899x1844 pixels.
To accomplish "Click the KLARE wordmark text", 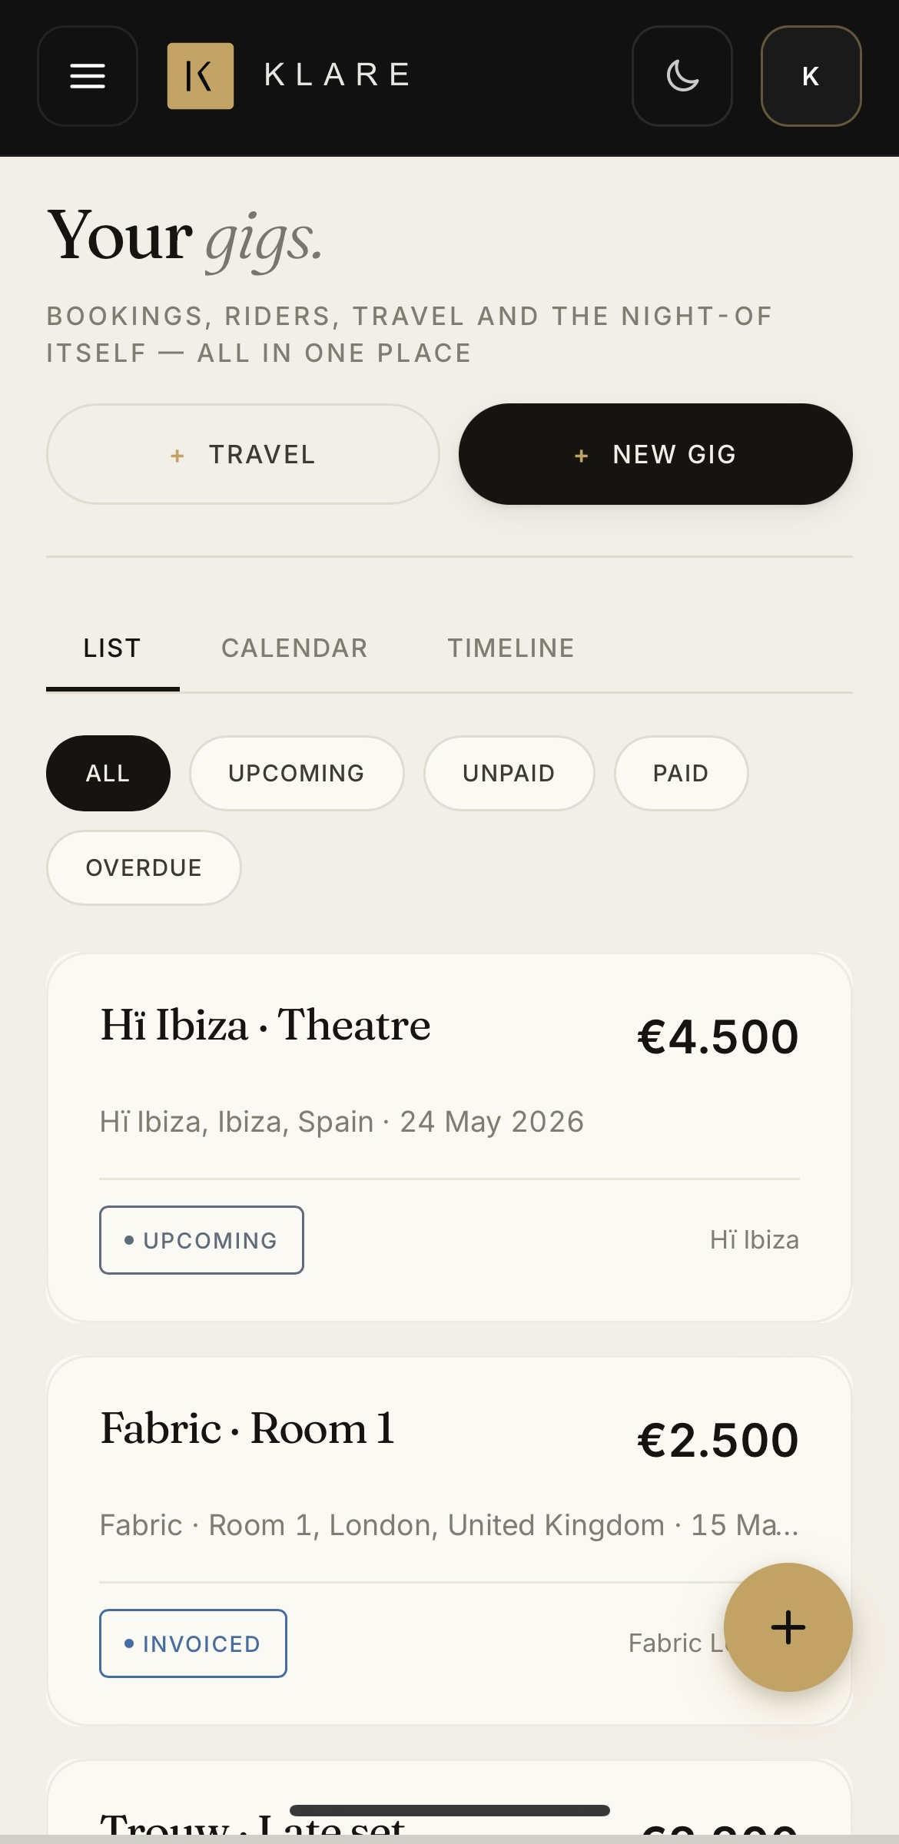I will tap(338, 75).
